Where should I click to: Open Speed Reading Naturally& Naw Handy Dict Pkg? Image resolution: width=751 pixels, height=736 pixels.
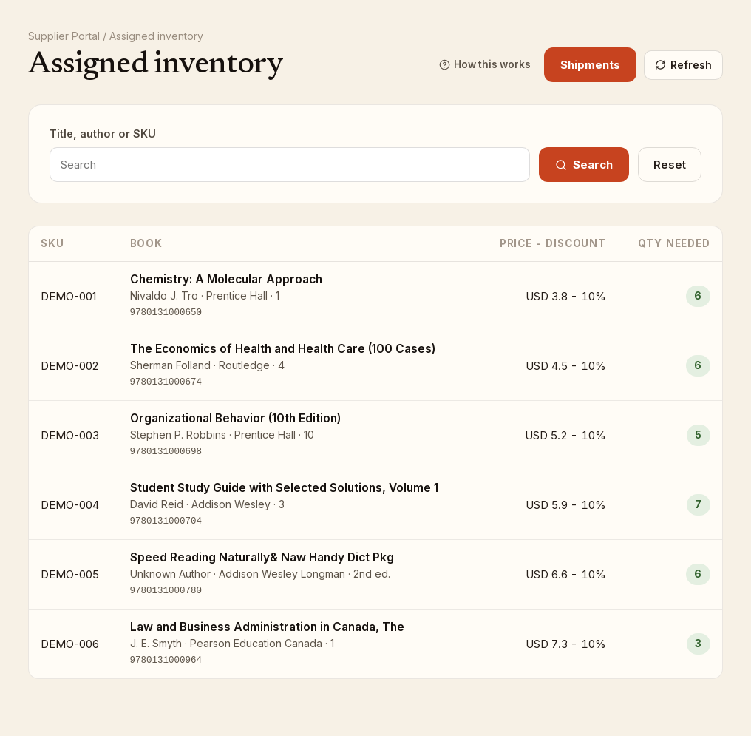coord(262,557)
